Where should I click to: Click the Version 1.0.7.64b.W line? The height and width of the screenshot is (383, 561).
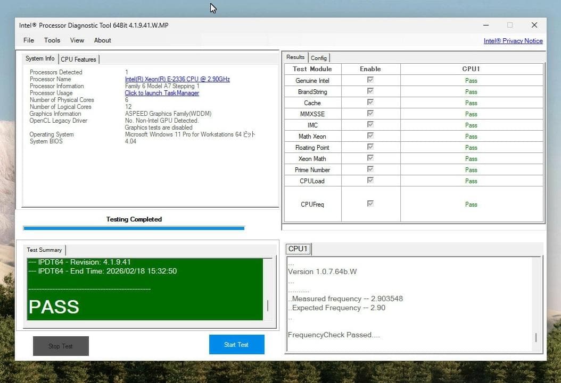(x=323, y=271)
